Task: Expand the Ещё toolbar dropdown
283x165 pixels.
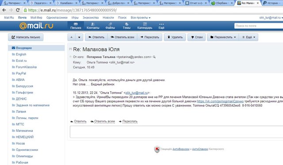Action: 249,37
